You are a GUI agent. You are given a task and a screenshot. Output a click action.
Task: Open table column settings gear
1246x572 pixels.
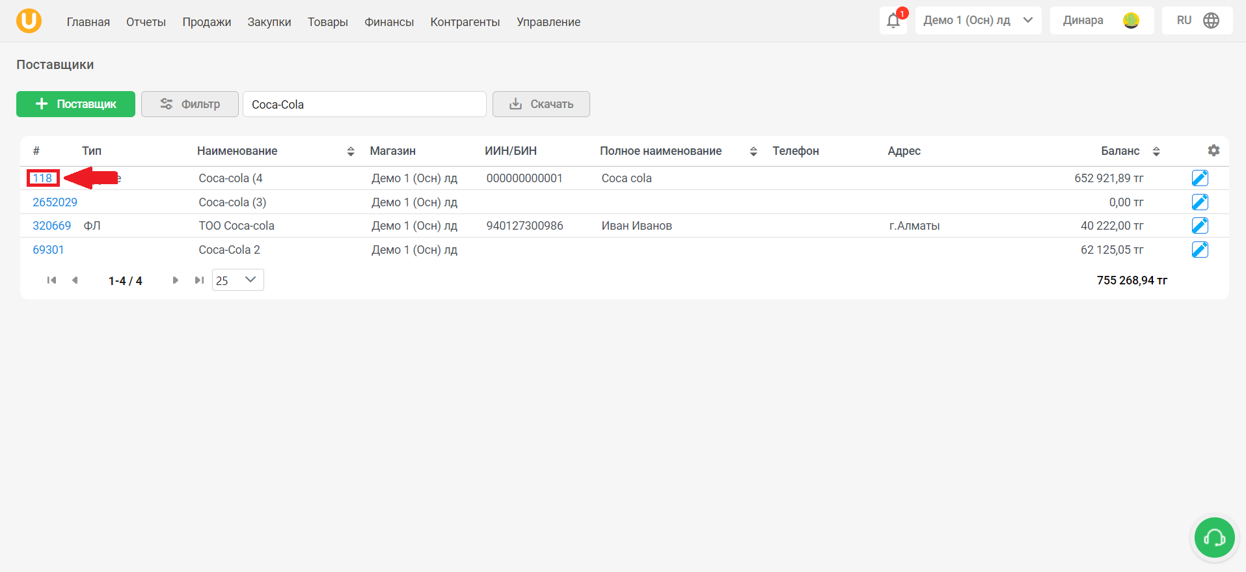pos(1213,150)
